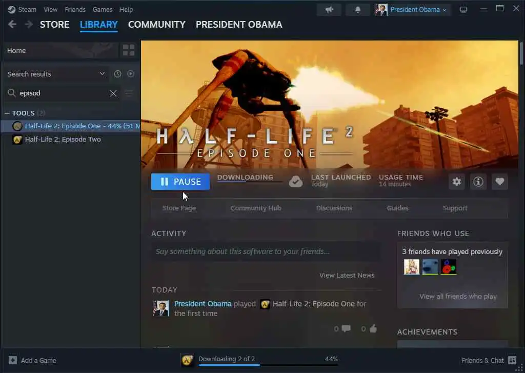
Task: Select Half-Life 2: Episode One in list
Action: click(x=72, y=126)
